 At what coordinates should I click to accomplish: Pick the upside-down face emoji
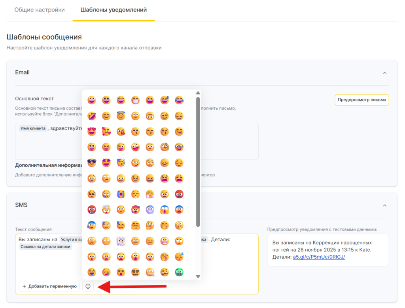tap(150, 116)
